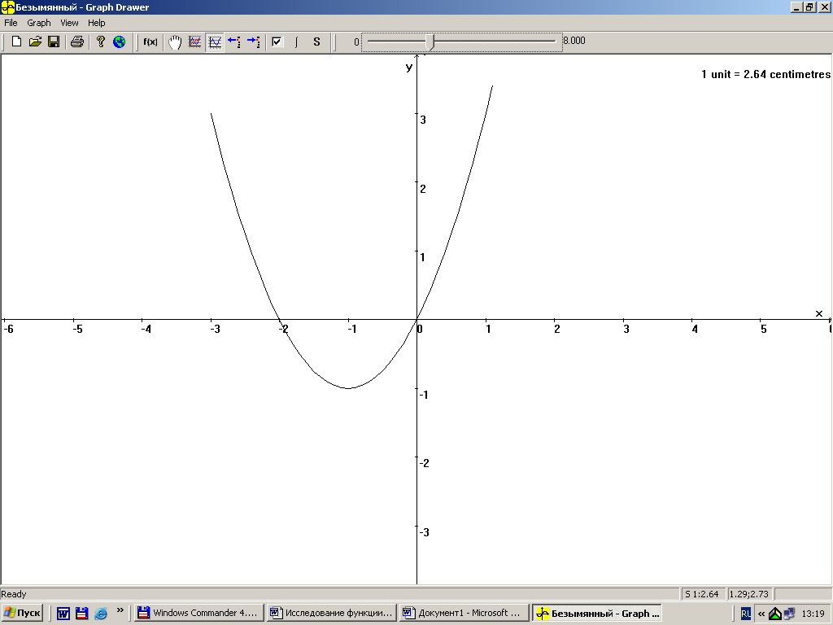Toggle the integral symbol button
This screenshot has width=833, height=625.
(297, 42)
